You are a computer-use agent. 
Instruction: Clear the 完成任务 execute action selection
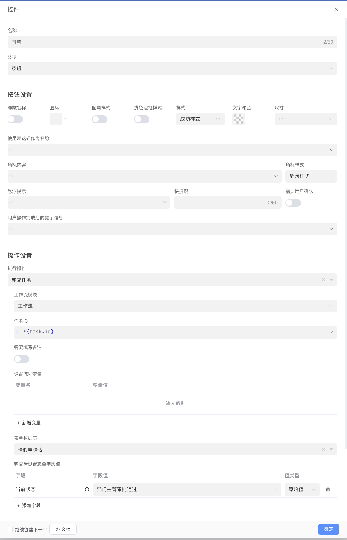tap(323, 280)
